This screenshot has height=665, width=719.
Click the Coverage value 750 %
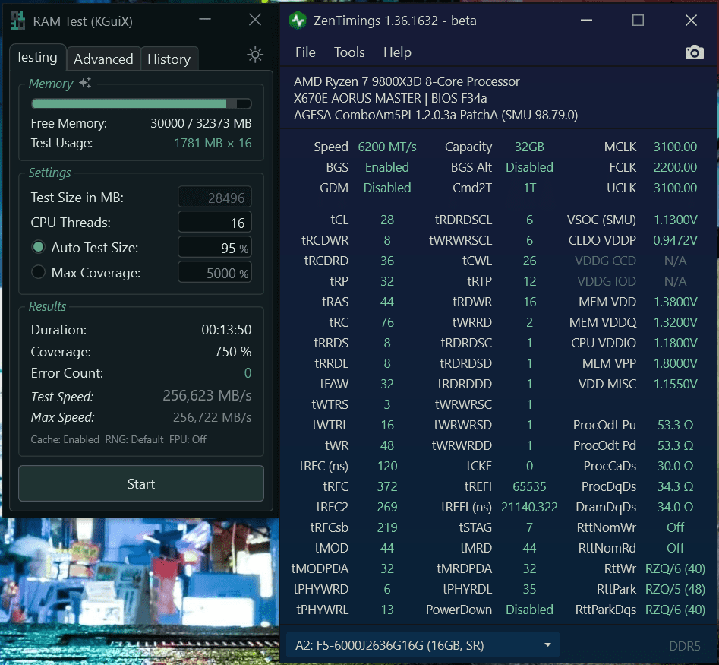pos(233,352)
